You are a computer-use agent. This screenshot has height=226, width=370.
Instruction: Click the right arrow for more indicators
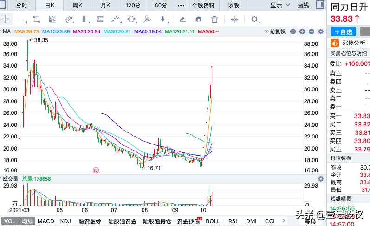[x=284, y=220]
